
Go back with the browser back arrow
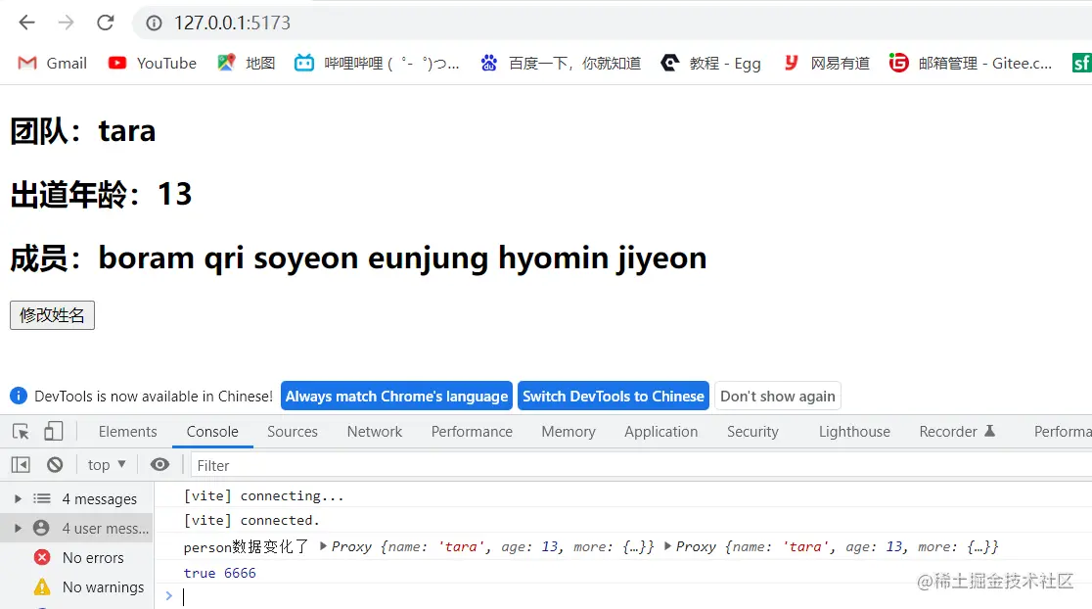27,23
